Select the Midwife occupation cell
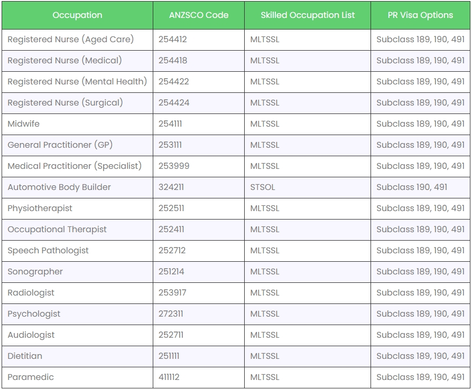Image resolution: width=472 pixels, height=390 pixels. pyautogui.click(x=24, y=124)
